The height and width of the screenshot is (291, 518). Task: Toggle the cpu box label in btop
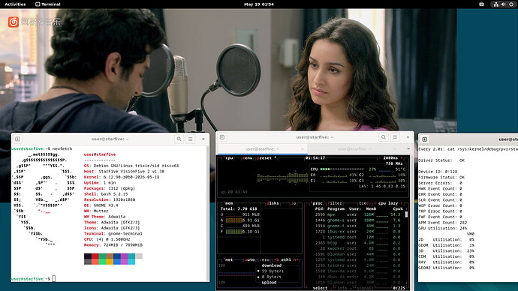pyautogui.click(x=229, y=158)
